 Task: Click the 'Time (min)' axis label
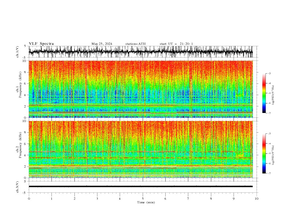coord(146,202)
